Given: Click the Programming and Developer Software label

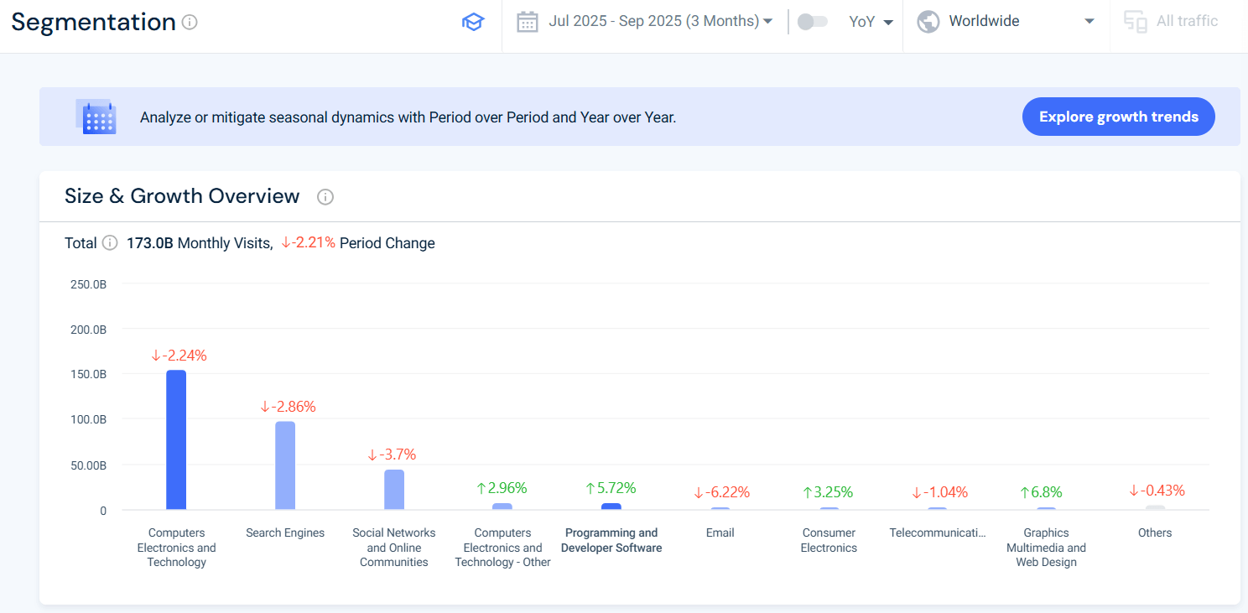Looking at the screenshot, I should pos(611,540).
